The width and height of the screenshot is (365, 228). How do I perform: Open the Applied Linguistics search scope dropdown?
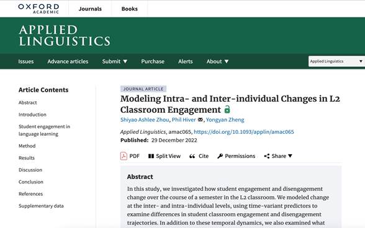(336, 61)
